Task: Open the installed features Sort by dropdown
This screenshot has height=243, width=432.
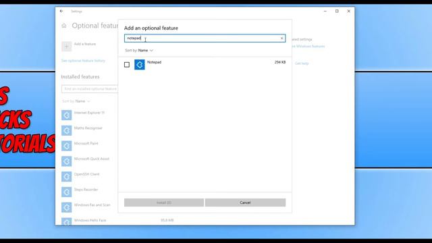Action: click(x=76, y=101)
